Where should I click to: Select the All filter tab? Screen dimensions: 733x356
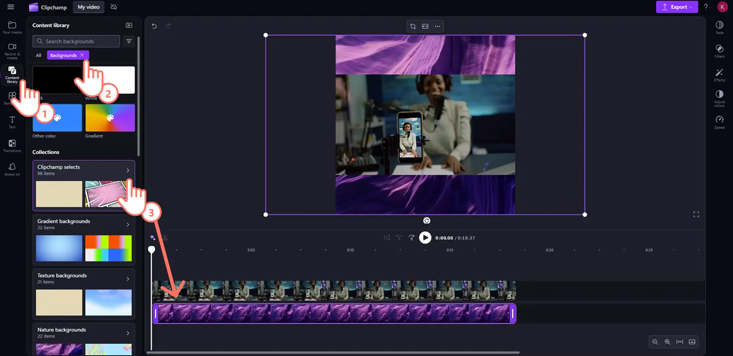point(39,55)
